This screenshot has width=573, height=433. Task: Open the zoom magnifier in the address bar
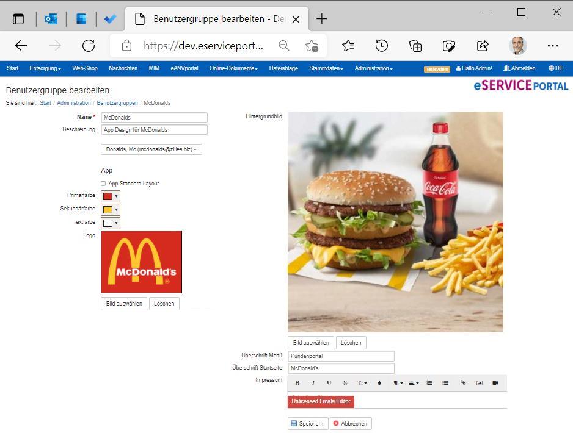tap(283, 46)
